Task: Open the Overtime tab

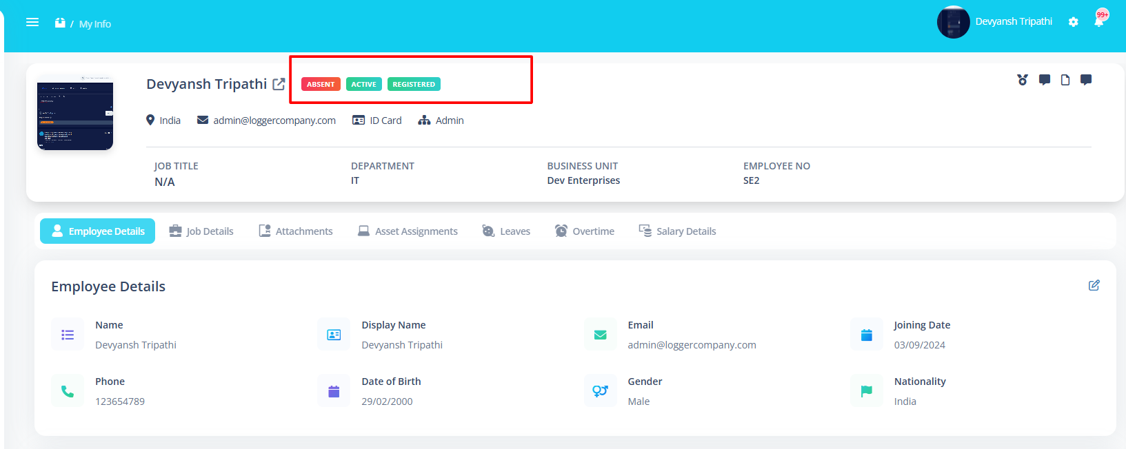Action: tap(585, 231)
